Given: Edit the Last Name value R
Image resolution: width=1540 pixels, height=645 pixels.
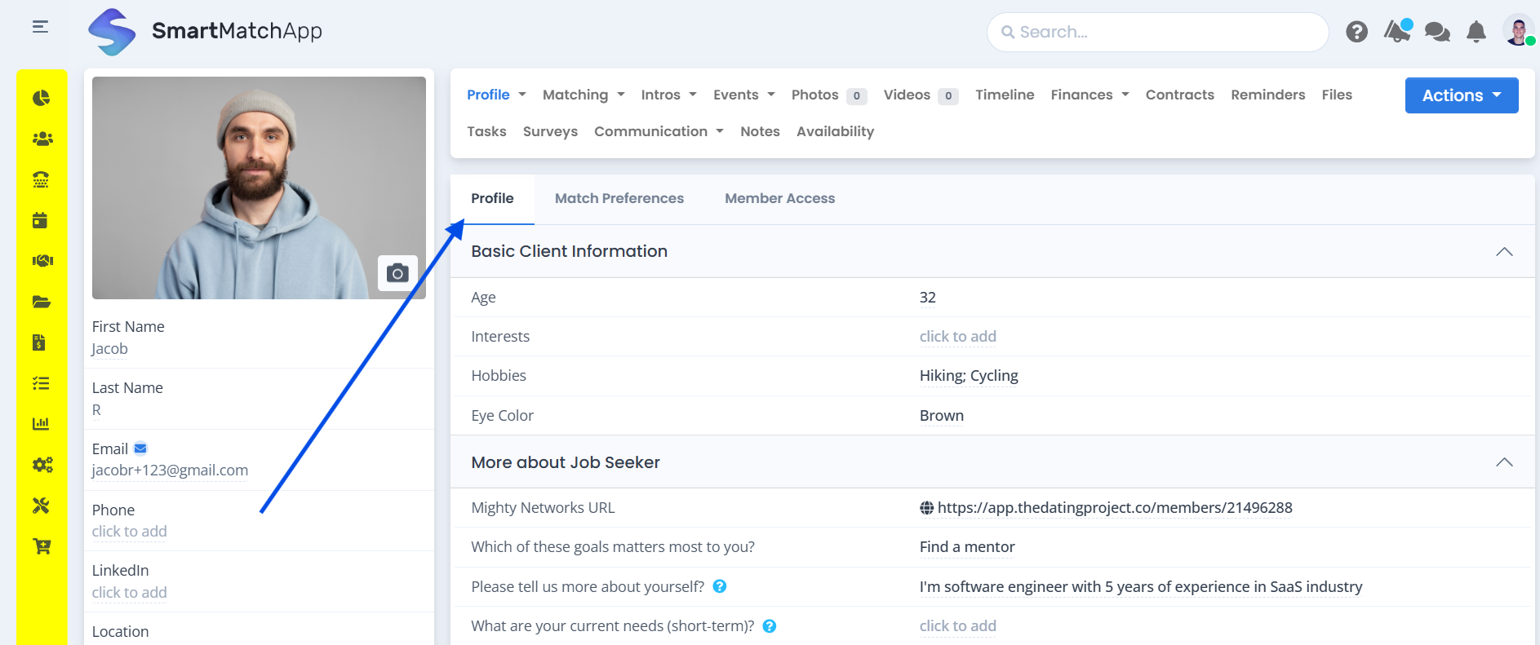Looking at the screenshot, I should pyautogui.click(x=96, y=410).
